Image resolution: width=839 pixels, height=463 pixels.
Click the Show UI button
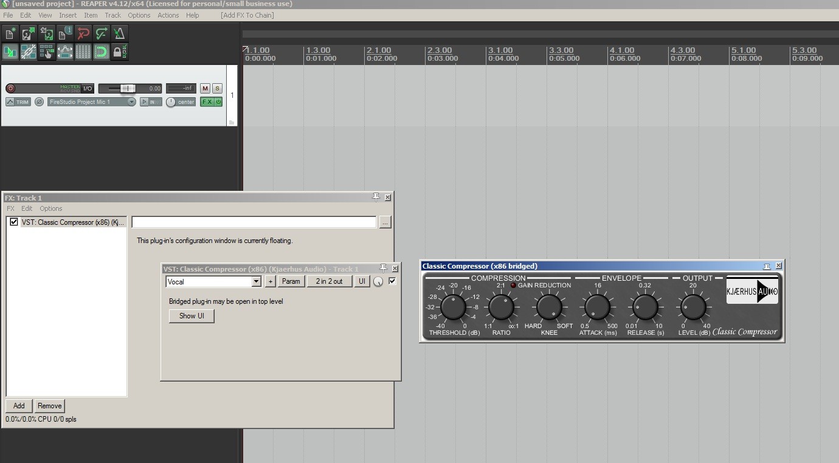[x=192, y=316]
